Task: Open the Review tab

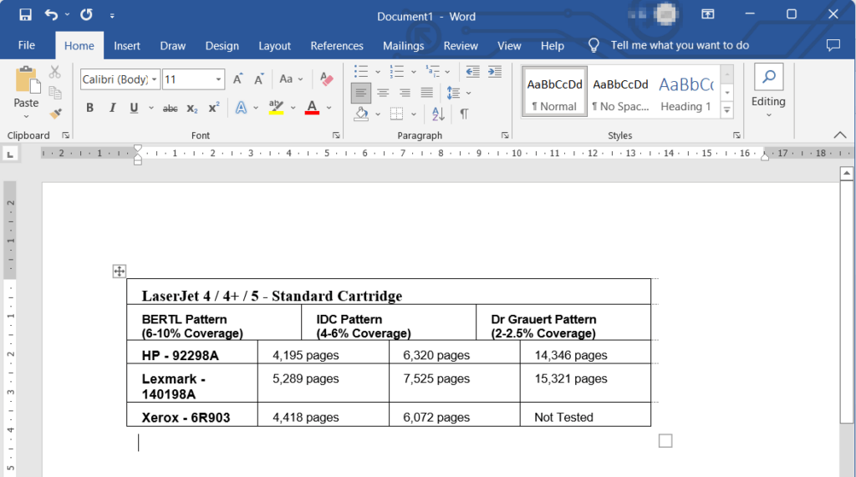Action: 461,46
